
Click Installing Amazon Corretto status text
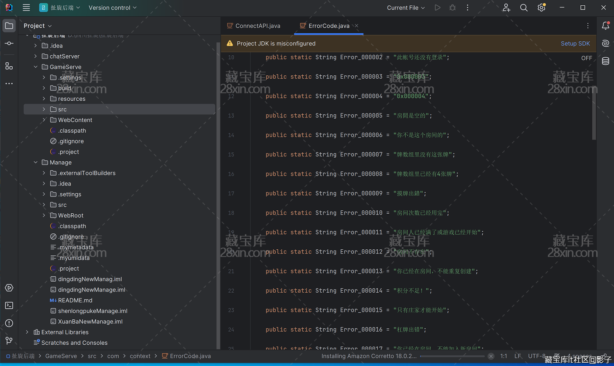(x=369, y=356)
